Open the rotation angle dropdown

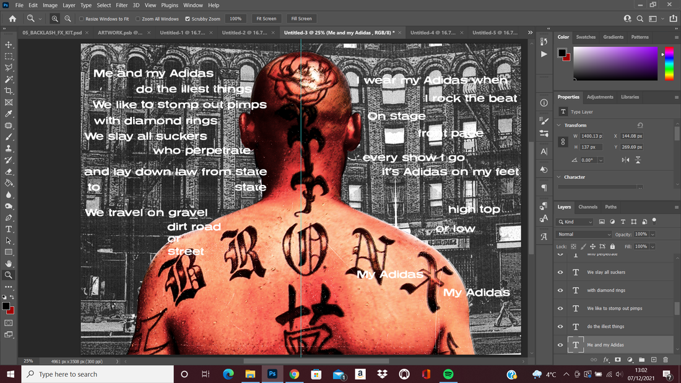pyautogui.click(x=601, y=160)
